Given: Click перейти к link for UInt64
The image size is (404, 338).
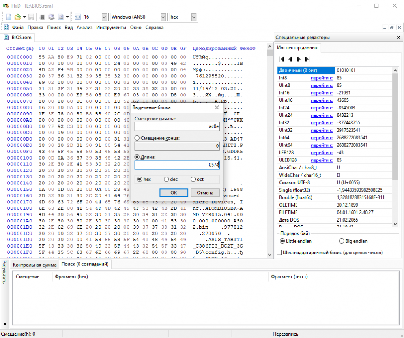Looking at the screenshot, I should (322, 145).
